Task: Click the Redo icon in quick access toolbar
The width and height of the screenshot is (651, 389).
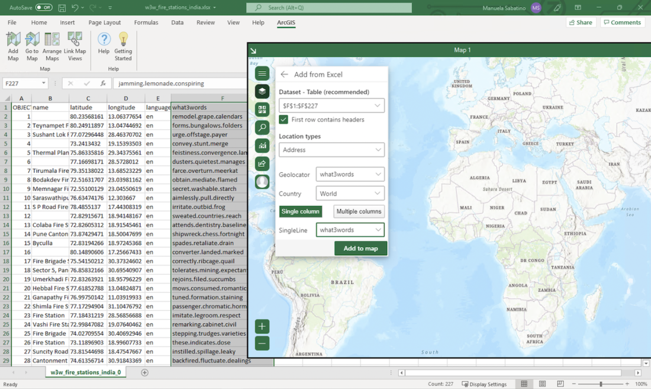Action: point(93,8)
